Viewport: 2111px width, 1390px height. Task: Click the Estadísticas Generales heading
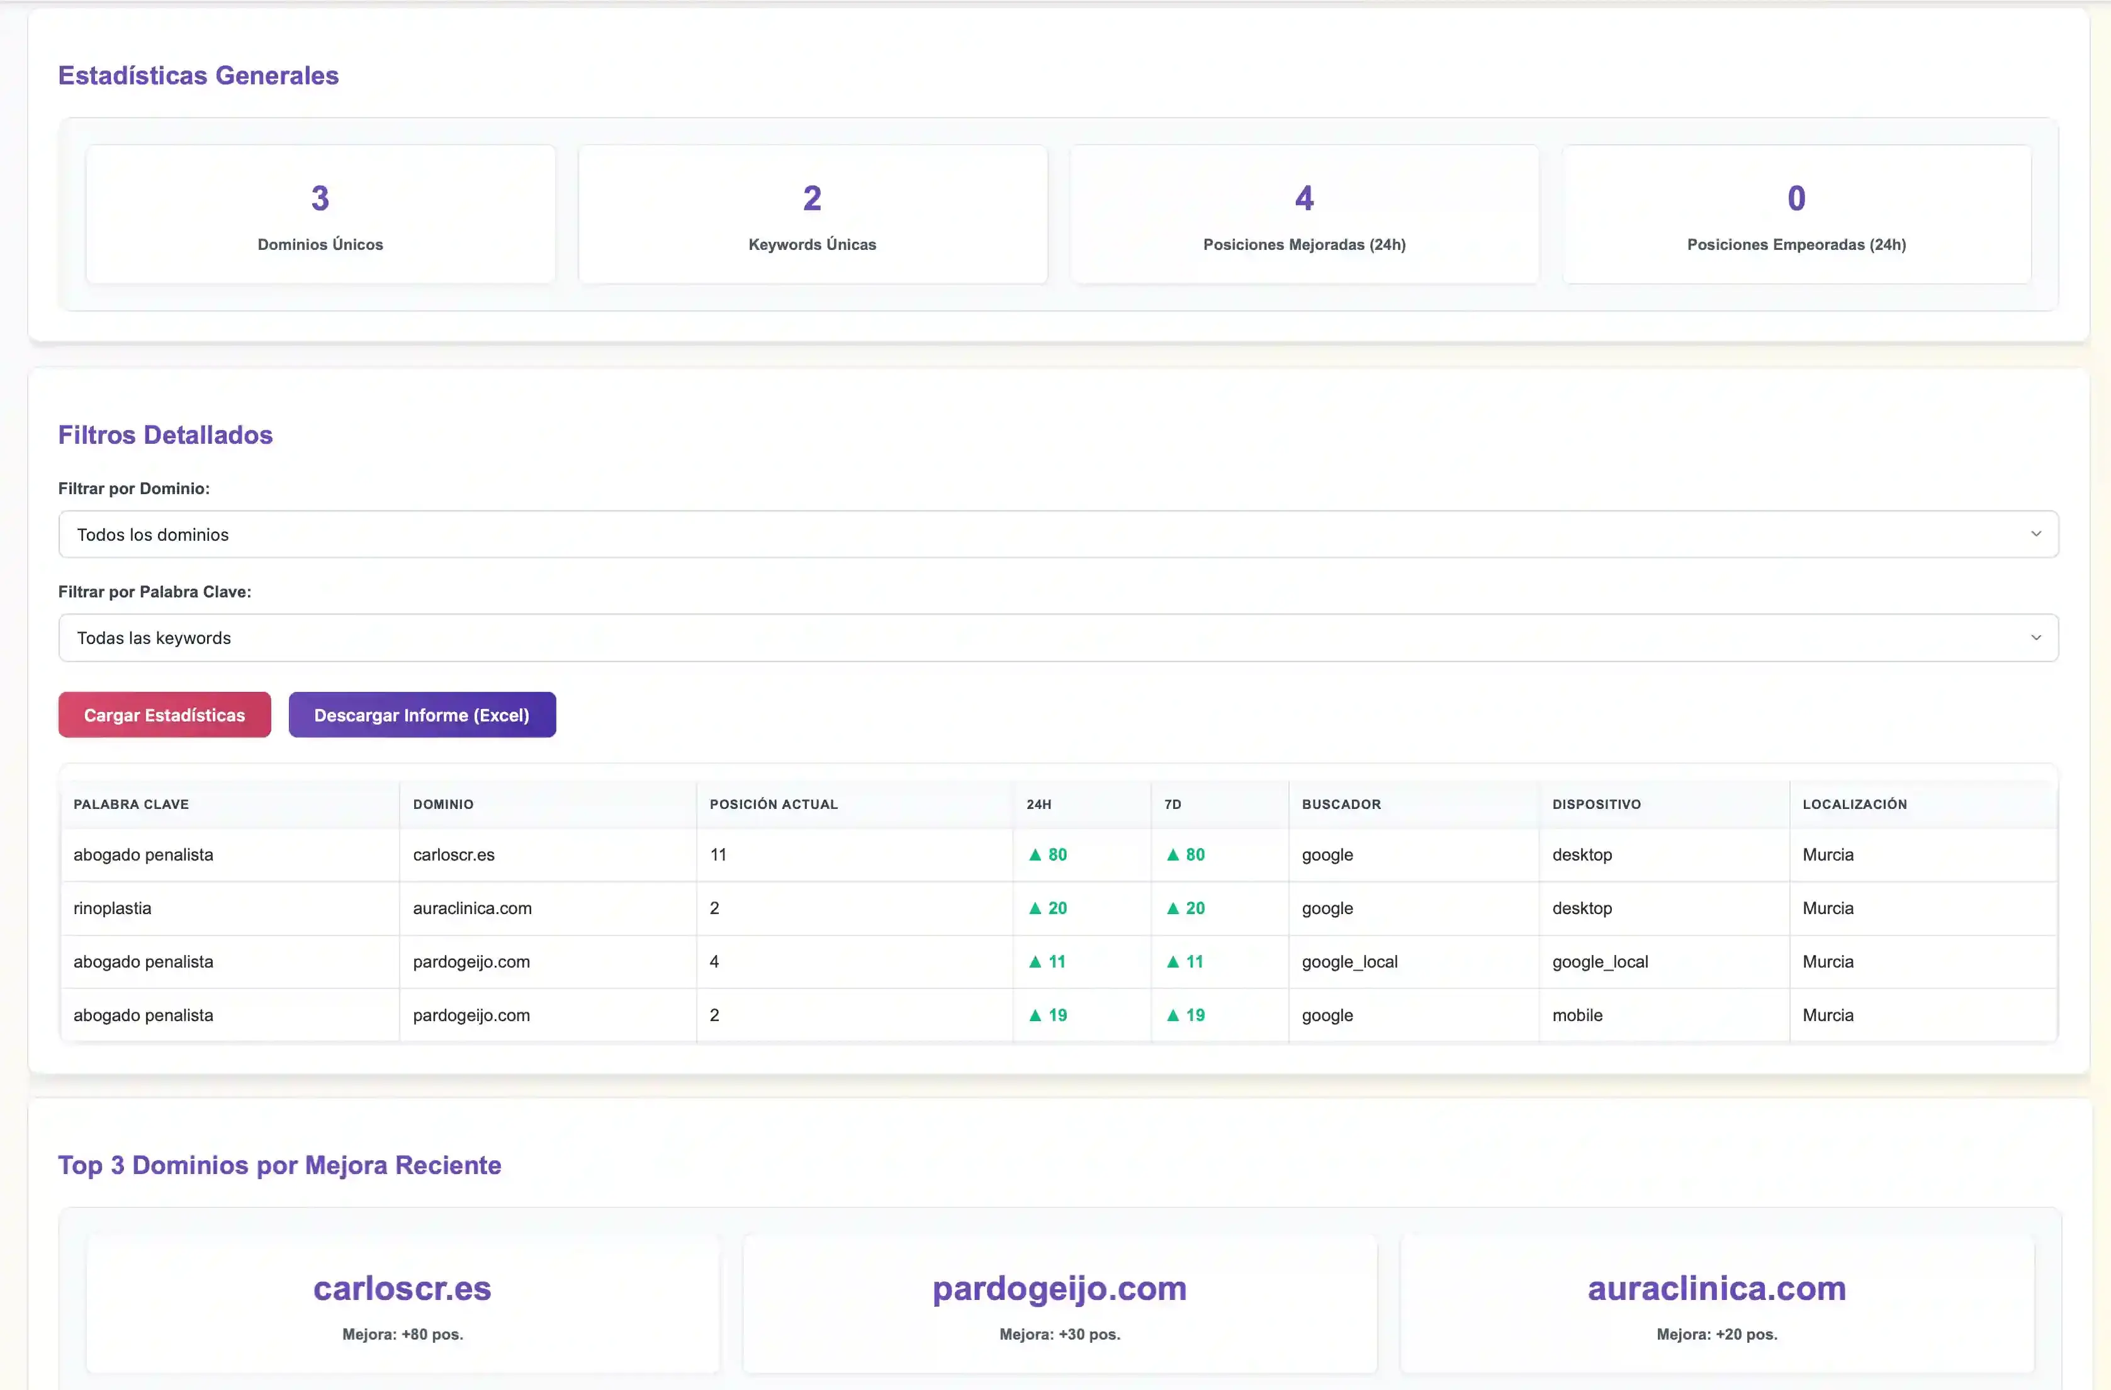198,76
